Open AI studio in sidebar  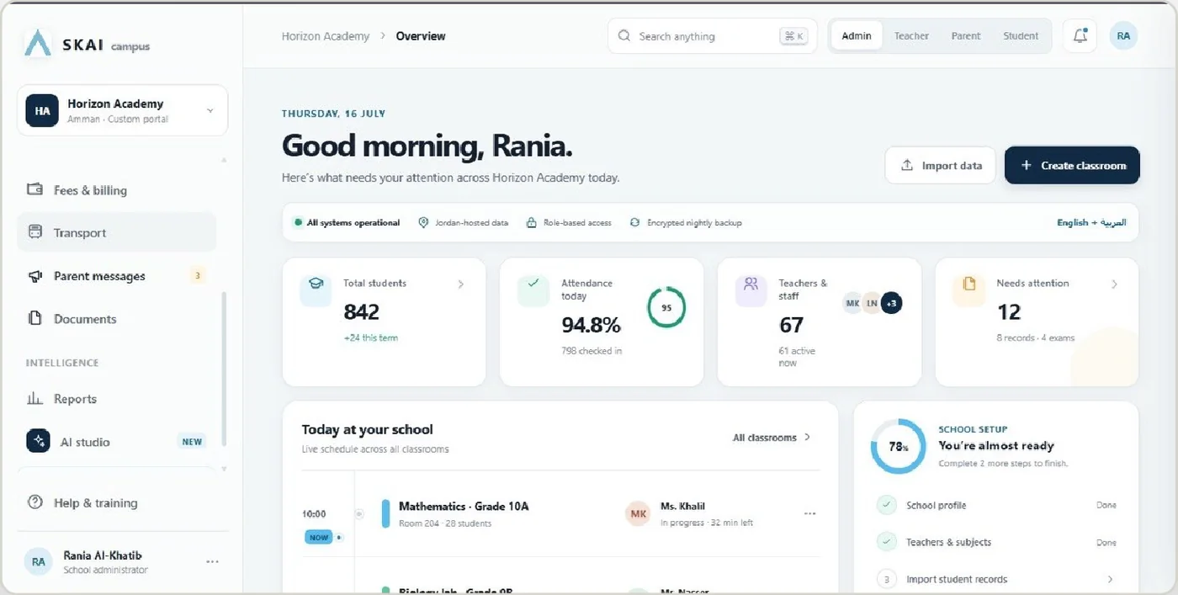(116, 442)
